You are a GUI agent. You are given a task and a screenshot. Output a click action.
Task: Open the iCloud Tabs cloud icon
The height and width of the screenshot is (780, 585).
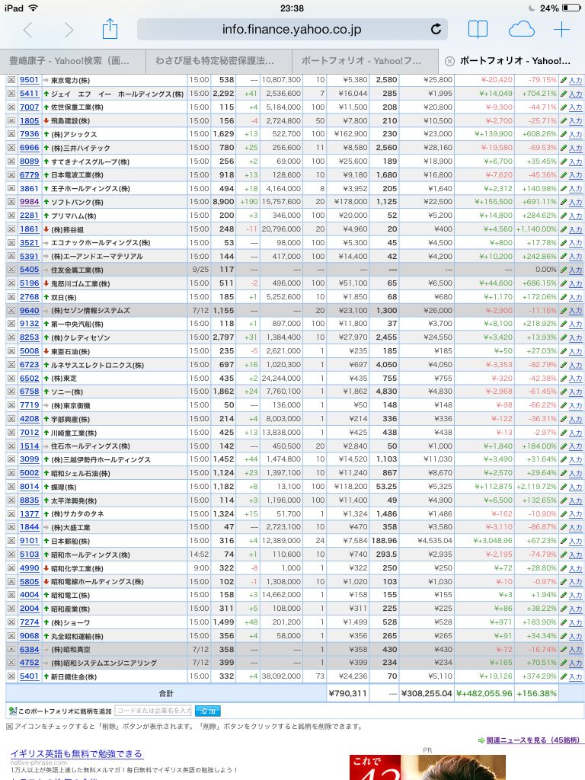(521, 30)
